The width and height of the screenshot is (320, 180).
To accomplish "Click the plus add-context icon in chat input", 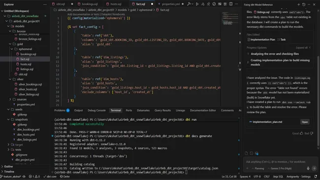I will coord(247,168).
